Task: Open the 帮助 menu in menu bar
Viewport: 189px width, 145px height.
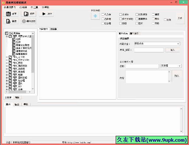Action: point(45,7)
